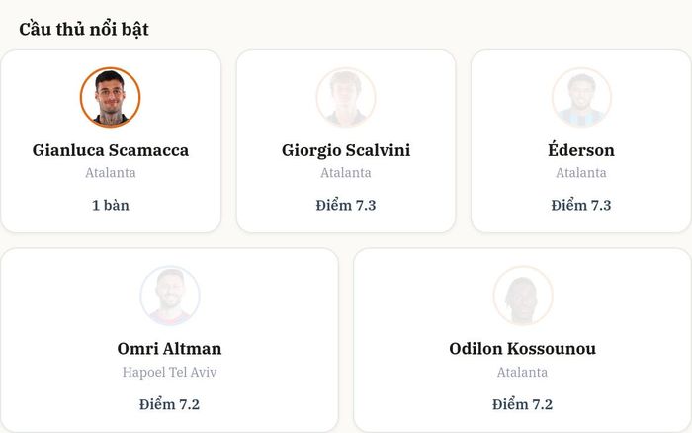The width and height of the screenshot is (692, 433).
Task: Click Gianluca Scamacca's avatar photo
Action: click(x=111, y=97)
